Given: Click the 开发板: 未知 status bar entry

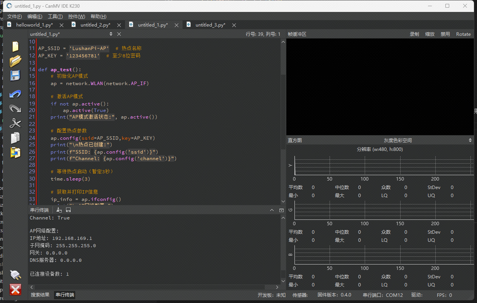Looking at the screenshot, I should click(272, 295).
